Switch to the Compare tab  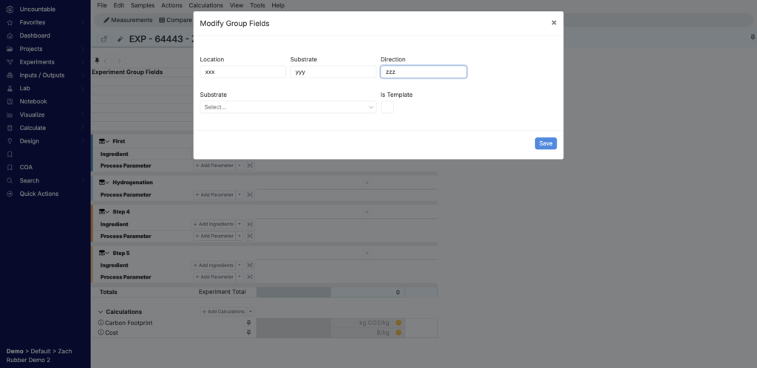point(176,20)
